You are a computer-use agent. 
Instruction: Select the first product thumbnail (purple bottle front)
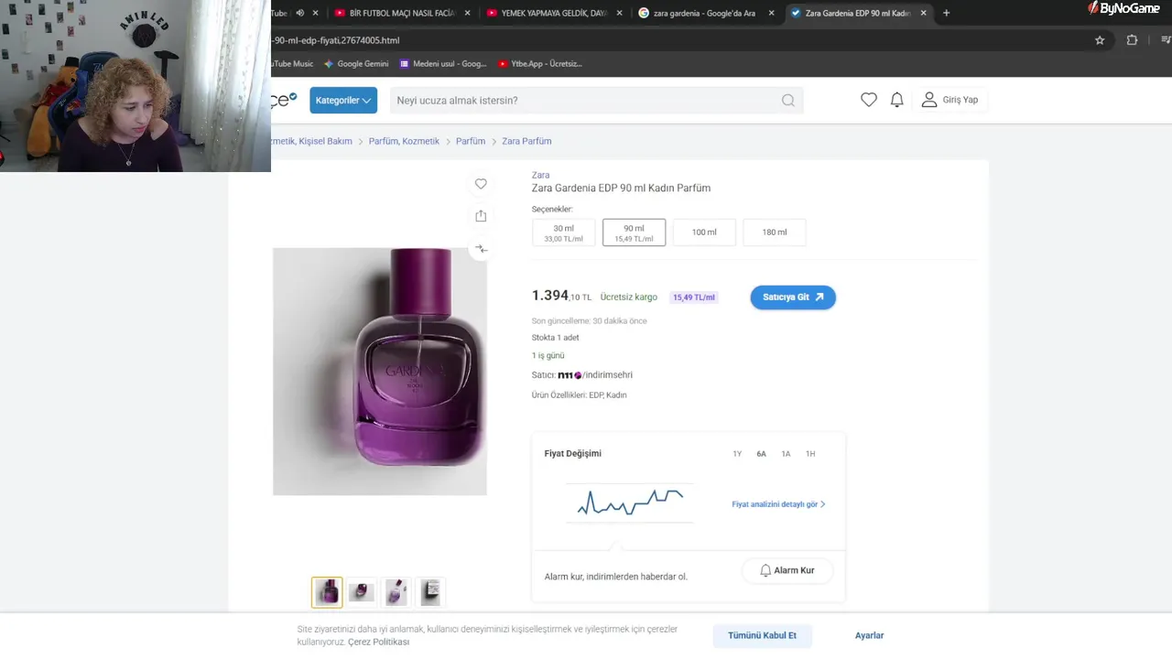click(x=327, y=592)
